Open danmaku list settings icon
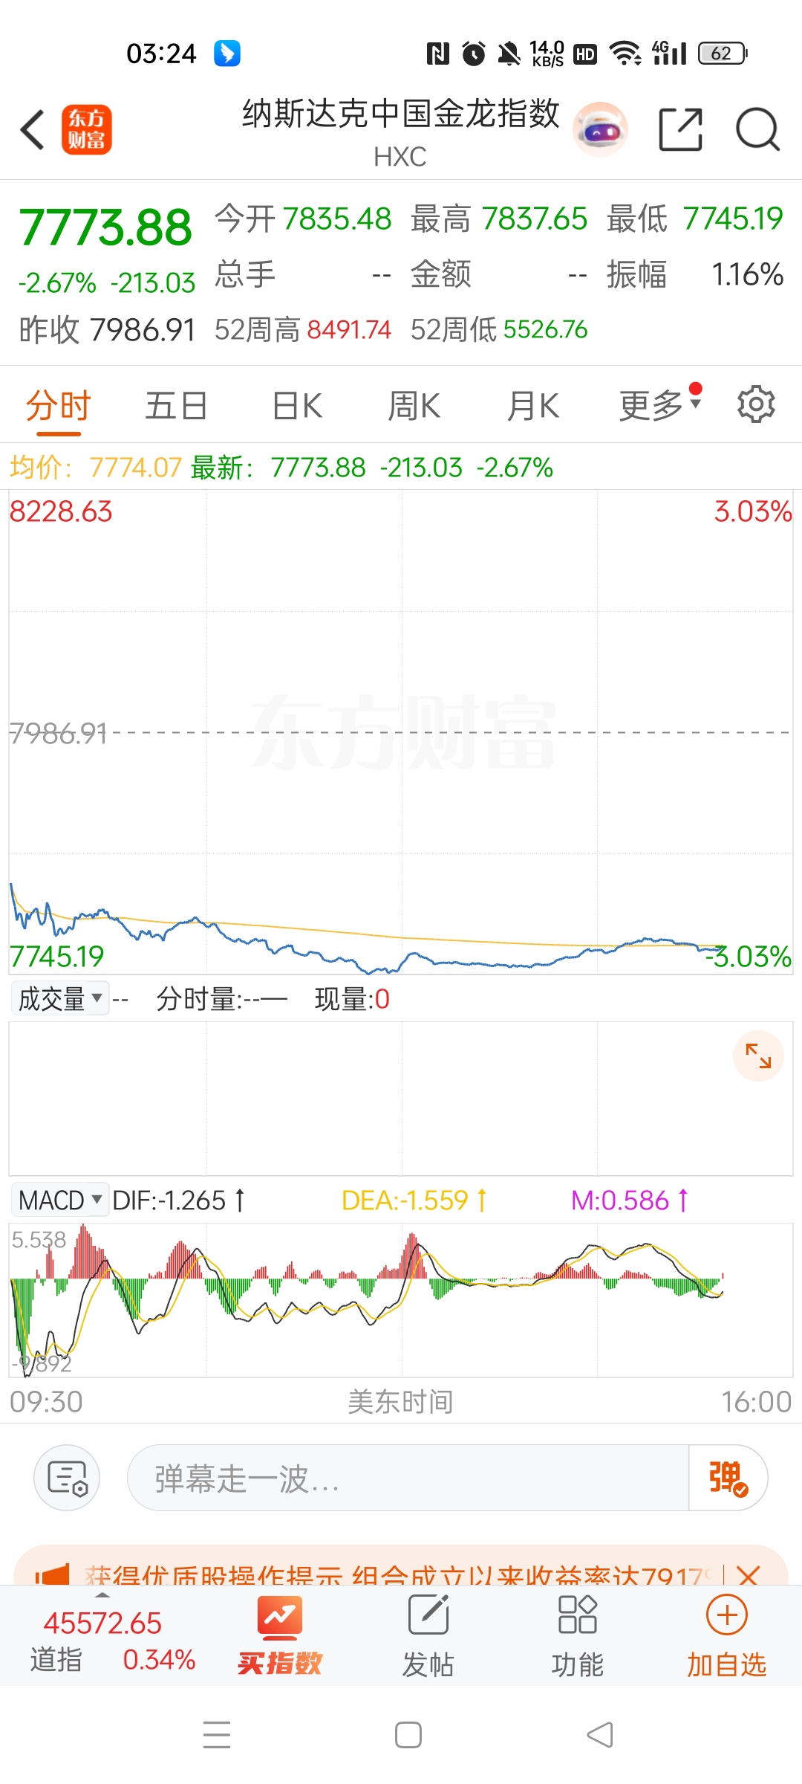This screenshot has height=1784, width=802. 67,1478
